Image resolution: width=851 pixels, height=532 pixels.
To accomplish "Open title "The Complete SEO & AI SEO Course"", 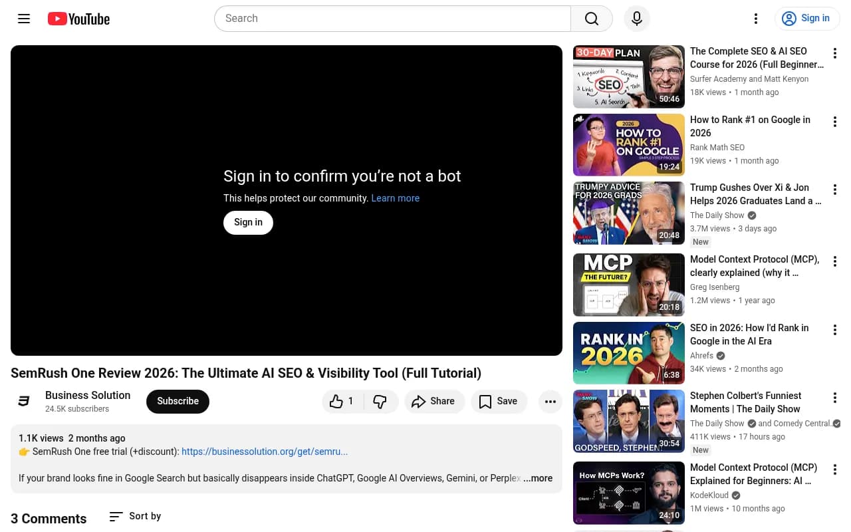I will click(x=757, y=58).
